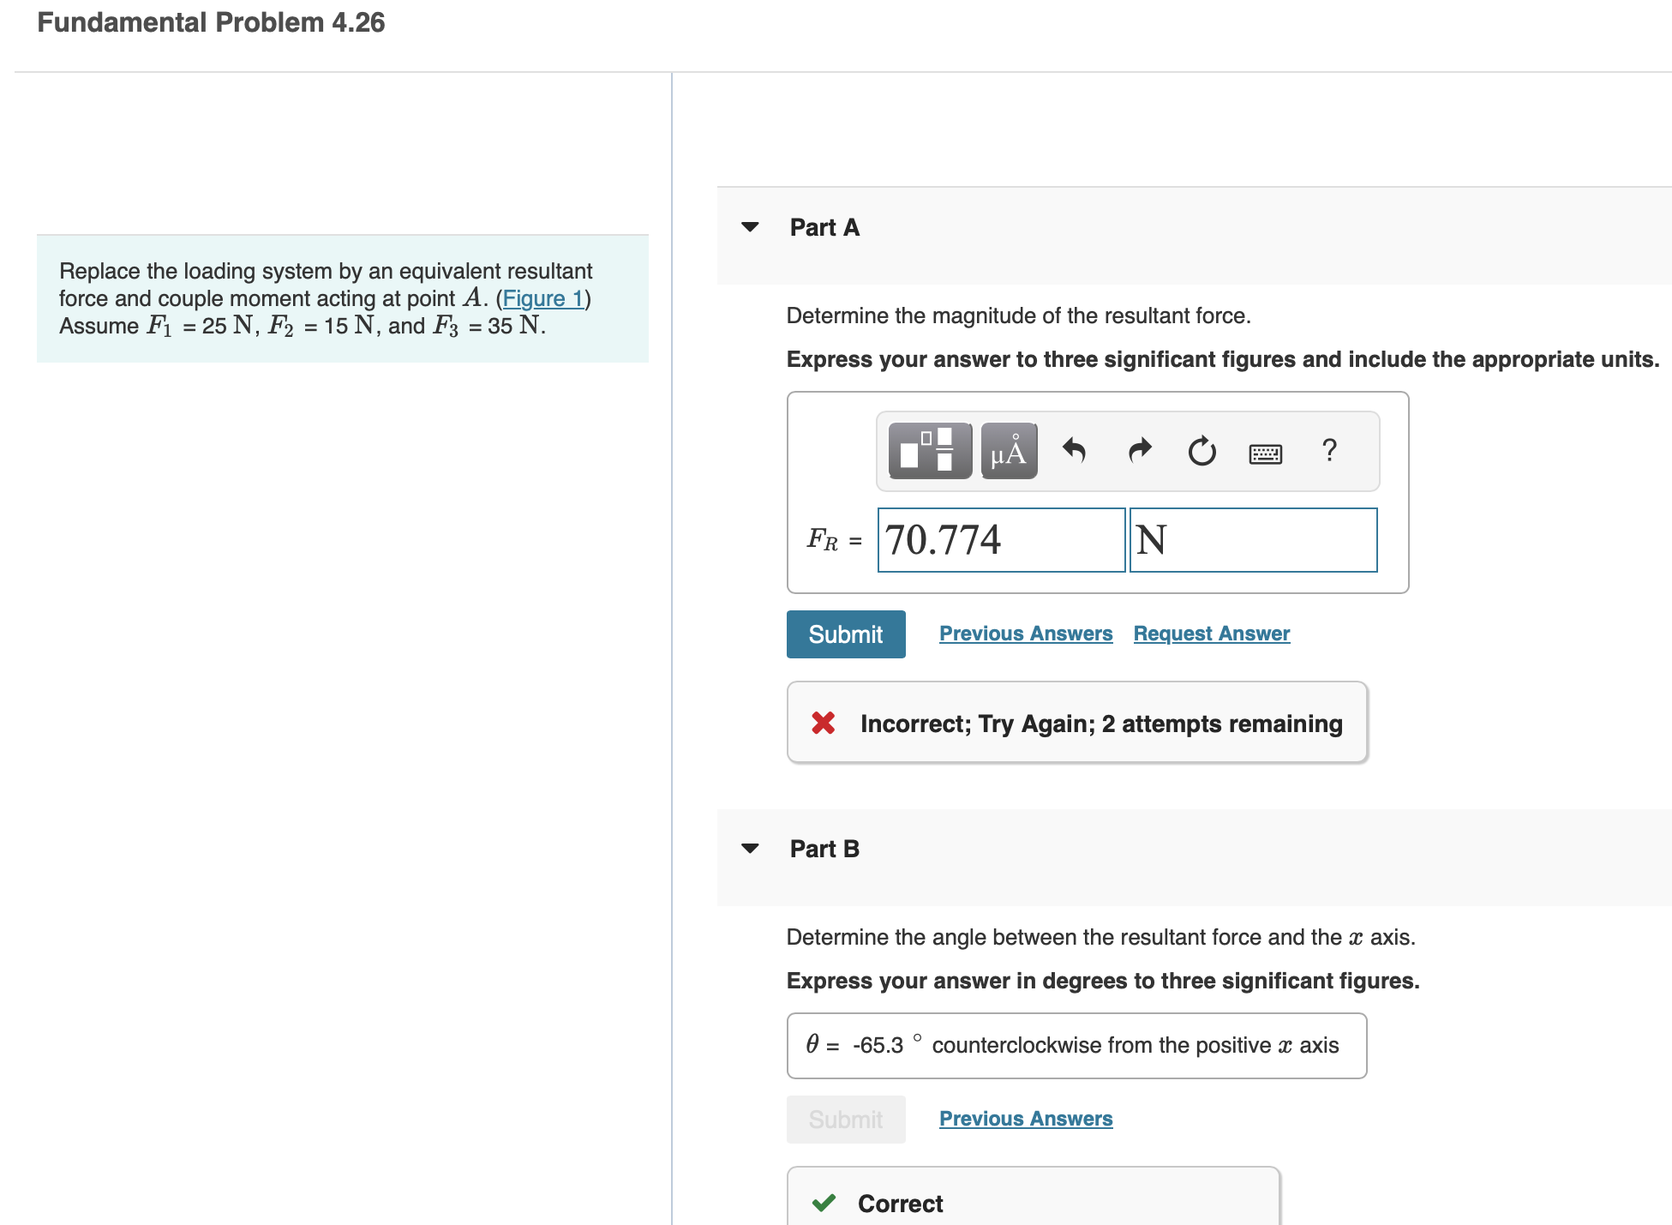1672x1225 pixels.
Task: Collapse Part B using its disclosure triangle
Action: coord(750,848)
